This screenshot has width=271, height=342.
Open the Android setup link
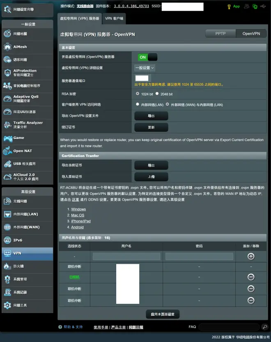[x=77, y=227]
